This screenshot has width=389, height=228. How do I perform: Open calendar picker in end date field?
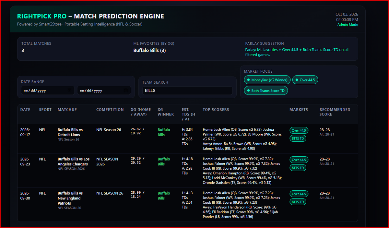pos(126,90)
